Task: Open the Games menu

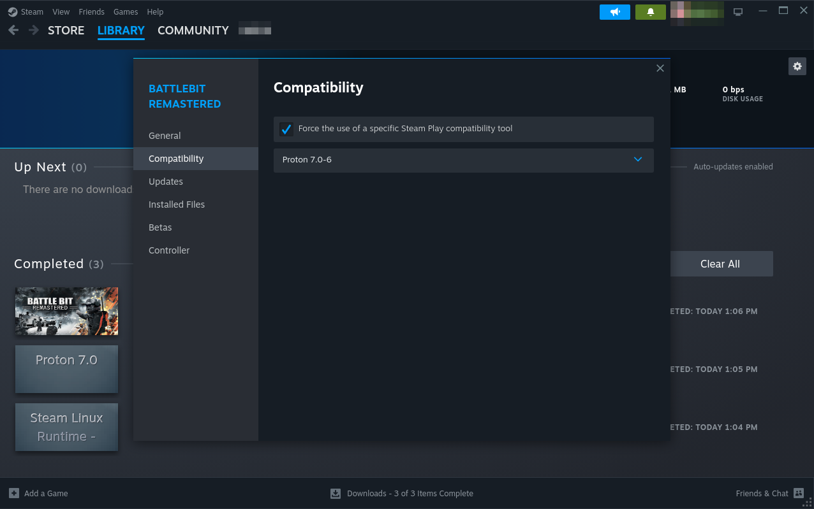Action: [x=126, y=11]
